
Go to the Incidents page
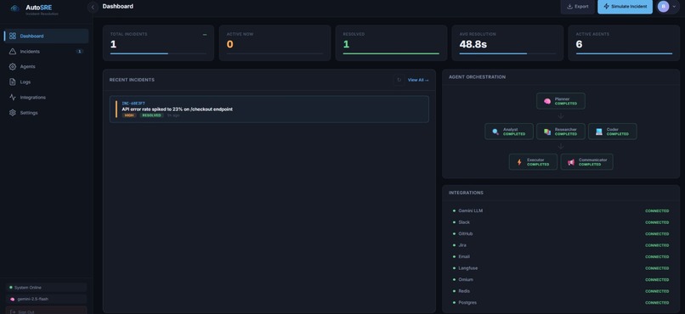pyautogui.click(x=46, y=52)
